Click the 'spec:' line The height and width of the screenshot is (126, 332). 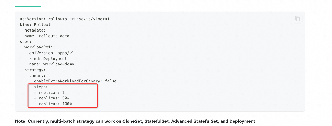[x=26, y=42]
